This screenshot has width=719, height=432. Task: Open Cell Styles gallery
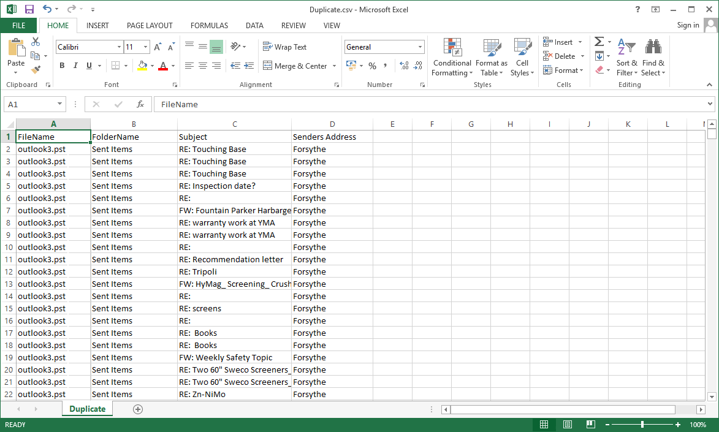(522, 58)
